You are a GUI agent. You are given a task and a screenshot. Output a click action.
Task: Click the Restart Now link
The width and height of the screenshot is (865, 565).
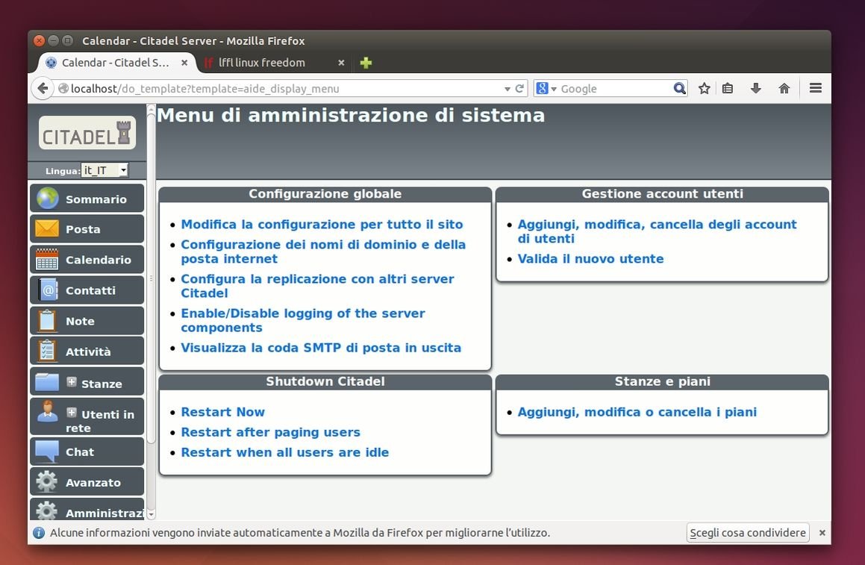[222, 412]
